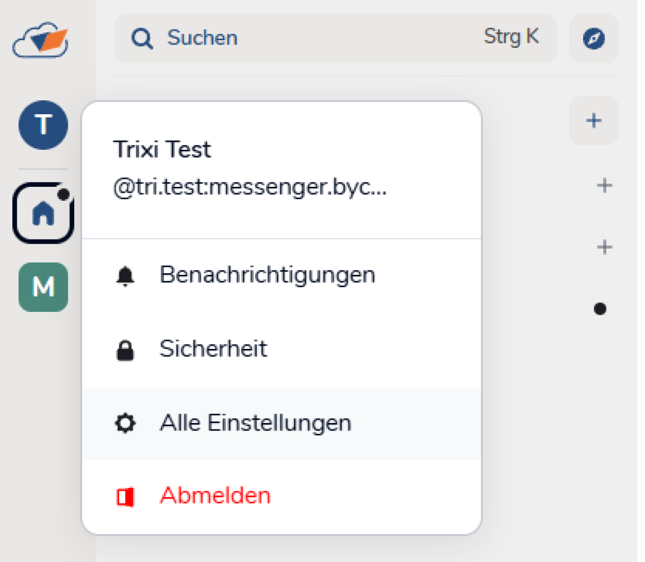Click the magnifier icon in the search bar
The height and width of the screenshot is (562, 645).
[x=142, y=39]
